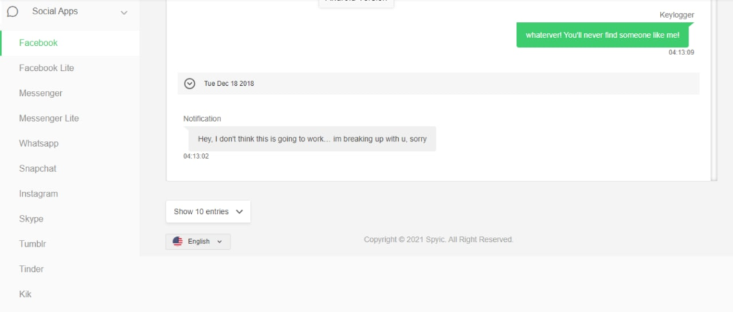Go to Messenger logs
Screen dimensions: 733x312
[41, 94]
